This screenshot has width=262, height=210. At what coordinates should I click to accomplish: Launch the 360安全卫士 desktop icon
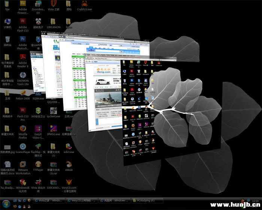38,111
